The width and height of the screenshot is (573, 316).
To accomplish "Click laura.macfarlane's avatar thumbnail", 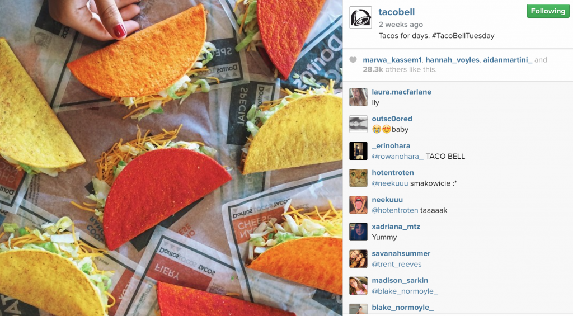I will (358, 97).
